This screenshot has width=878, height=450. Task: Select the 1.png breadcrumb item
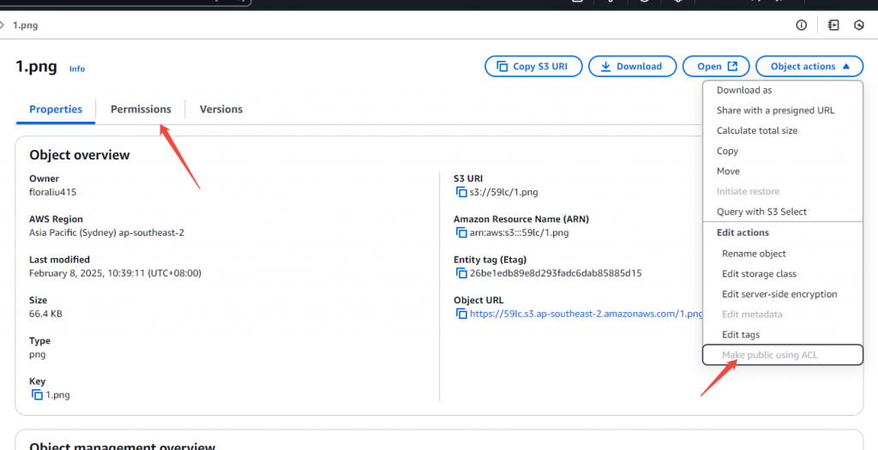pyautogui.click(x=25, y=25)
